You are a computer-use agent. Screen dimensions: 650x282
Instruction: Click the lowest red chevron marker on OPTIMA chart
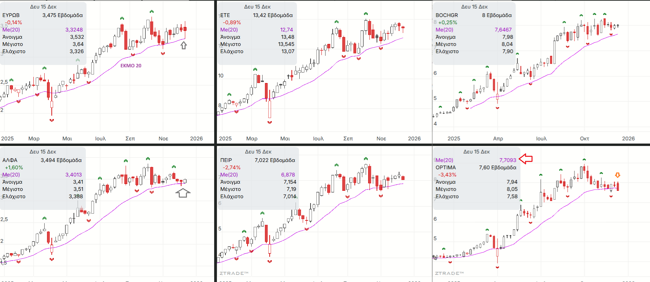(x=497, y=267)
